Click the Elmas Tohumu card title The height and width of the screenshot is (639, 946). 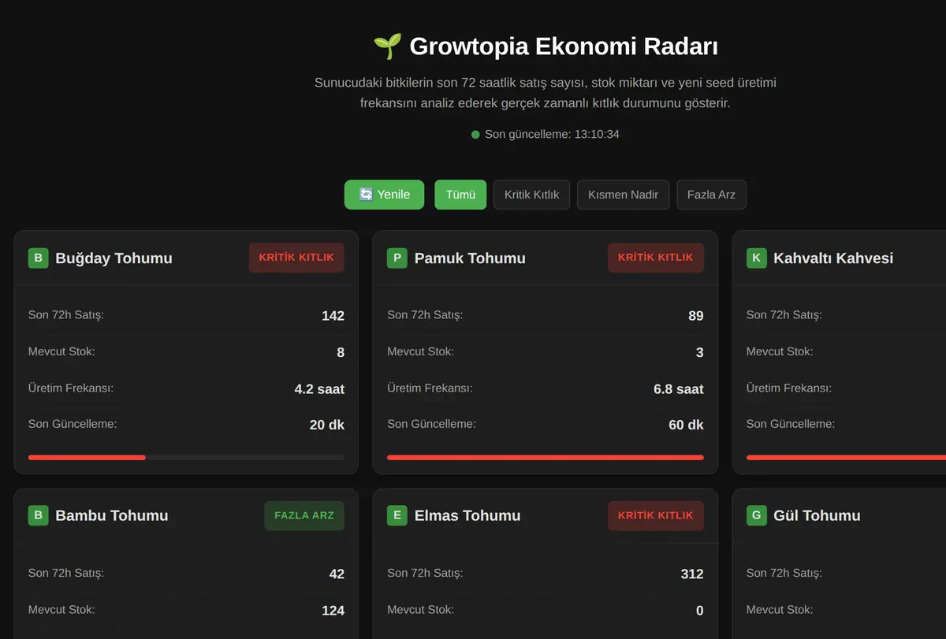pyautogui.click(x=467, y=515)
